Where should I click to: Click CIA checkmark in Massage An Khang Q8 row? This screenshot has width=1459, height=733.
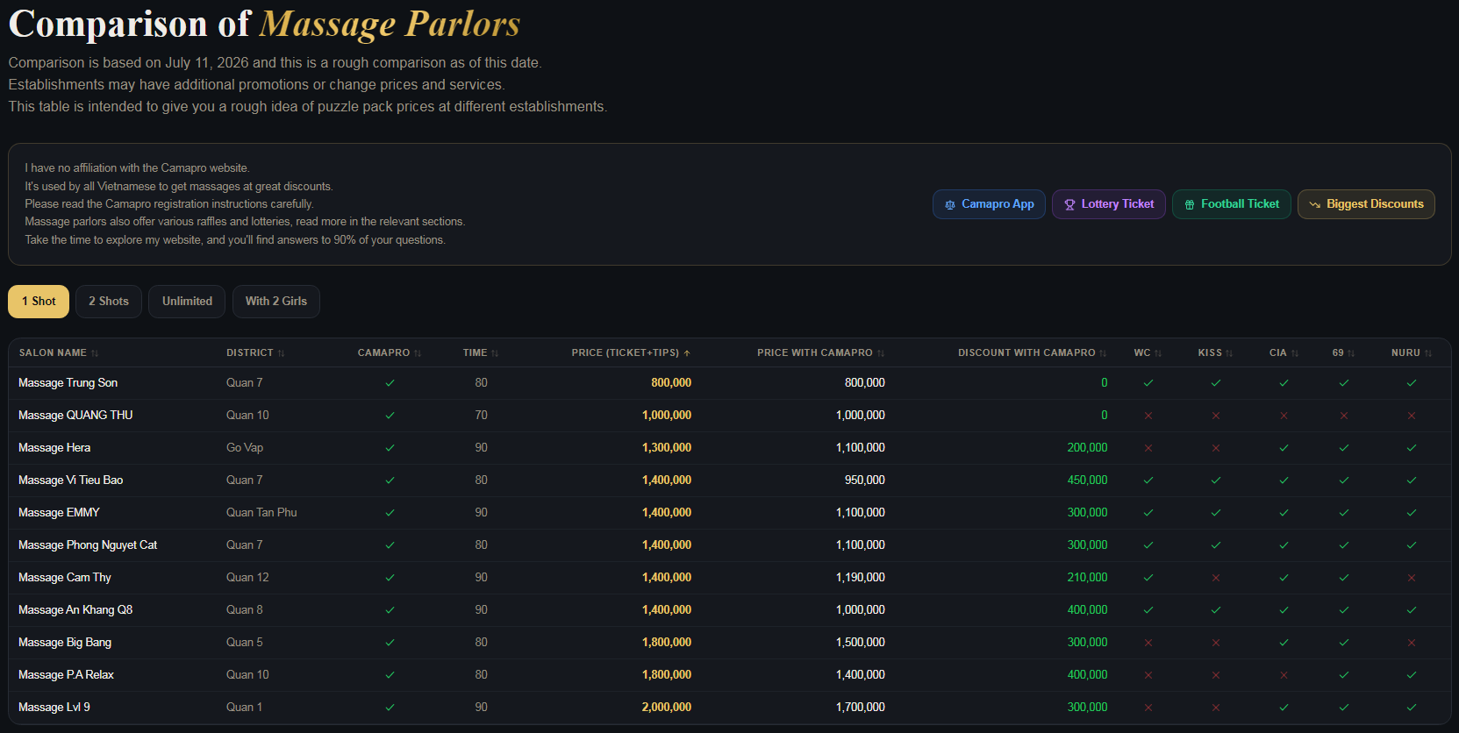[1284, 610]
